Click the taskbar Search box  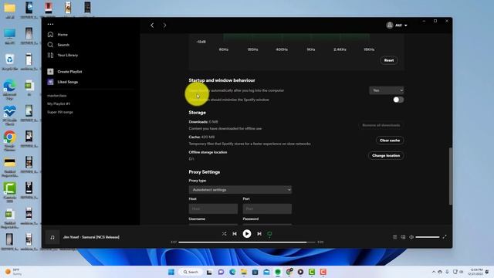191,272
